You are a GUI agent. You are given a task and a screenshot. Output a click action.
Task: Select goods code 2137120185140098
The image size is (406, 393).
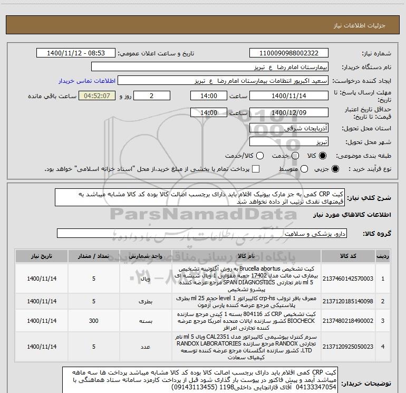click(x=348, y=301)
